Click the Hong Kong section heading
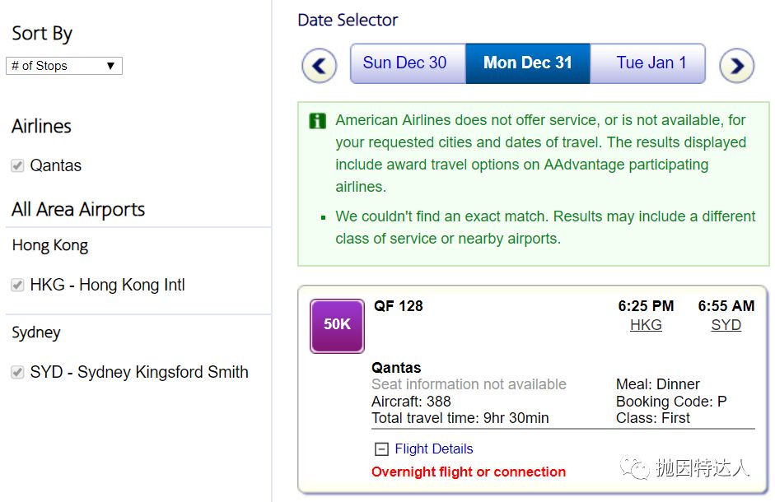775x502 pixels. [x=50, y=245]
